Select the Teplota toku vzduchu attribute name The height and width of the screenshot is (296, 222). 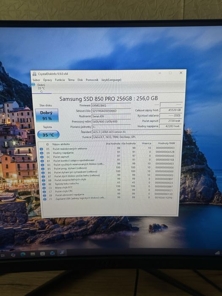[67, 184]
